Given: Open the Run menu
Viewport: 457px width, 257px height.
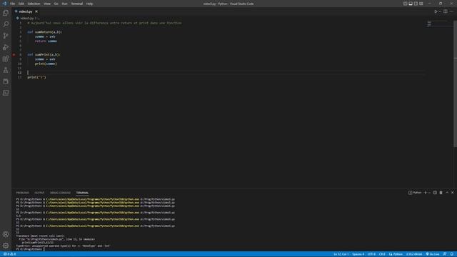Looking at the screenshot, I should [64, 4].
